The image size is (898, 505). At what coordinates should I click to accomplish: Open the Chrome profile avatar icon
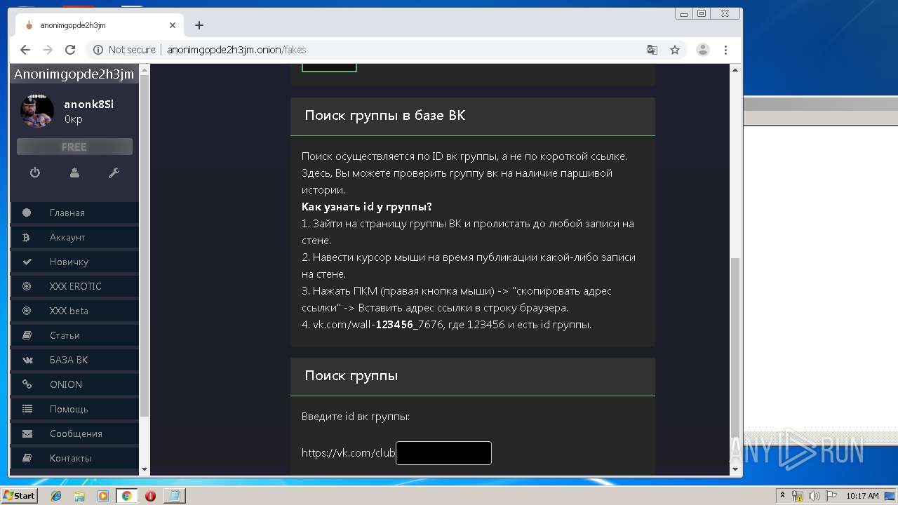[702, 50]
